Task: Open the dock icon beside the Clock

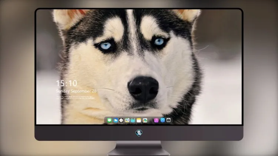Action: tap(127, 121)
